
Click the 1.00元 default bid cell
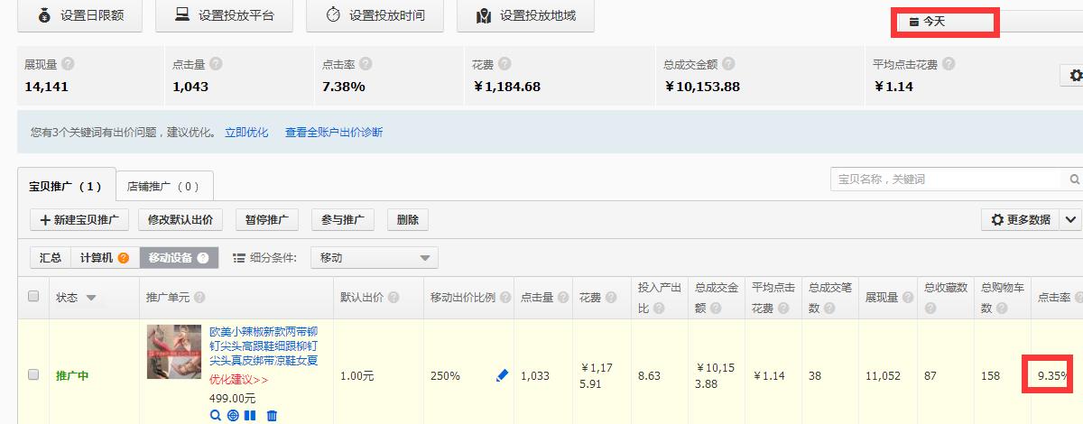point(356,375)
